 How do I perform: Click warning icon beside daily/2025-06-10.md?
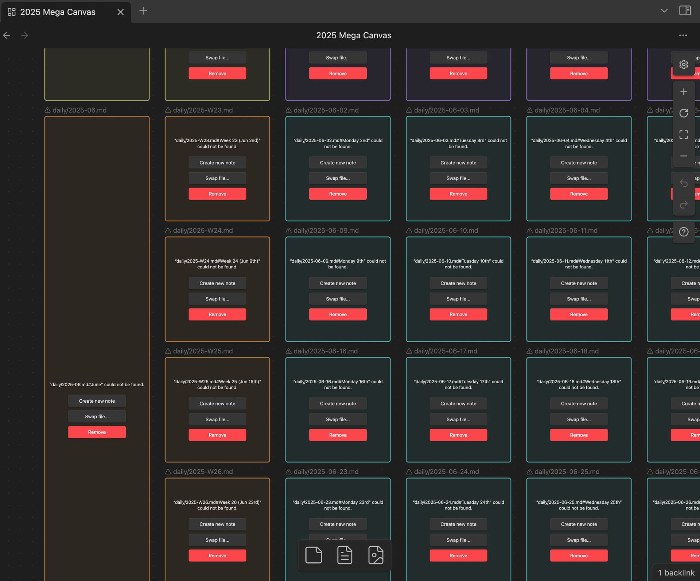point(409,231)
